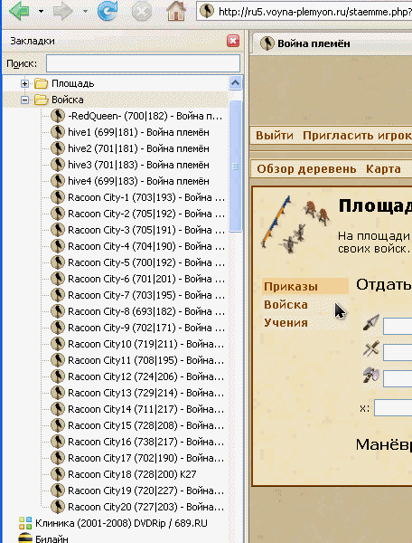412x543 pixels.
Task: Select the Учения menu item
Action: [x=286, y=323]
